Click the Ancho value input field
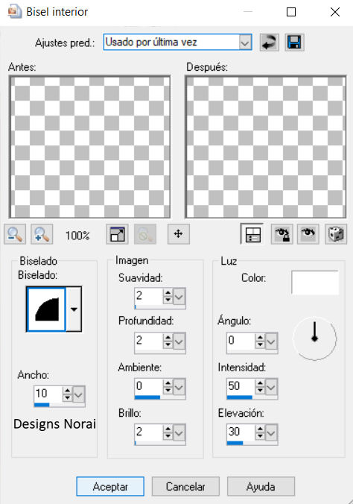 (48, 394)
